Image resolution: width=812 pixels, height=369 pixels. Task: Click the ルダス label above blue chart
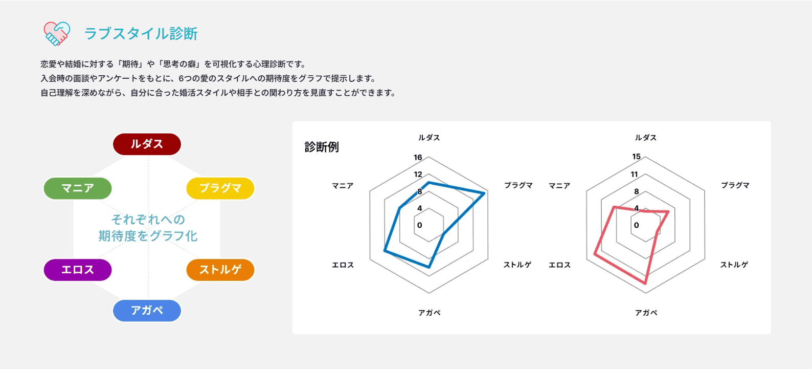[429, 138]
